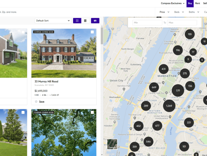Switch to grid view layout
The height and width of the screenshot is (156, 207).
click(77, 21)
